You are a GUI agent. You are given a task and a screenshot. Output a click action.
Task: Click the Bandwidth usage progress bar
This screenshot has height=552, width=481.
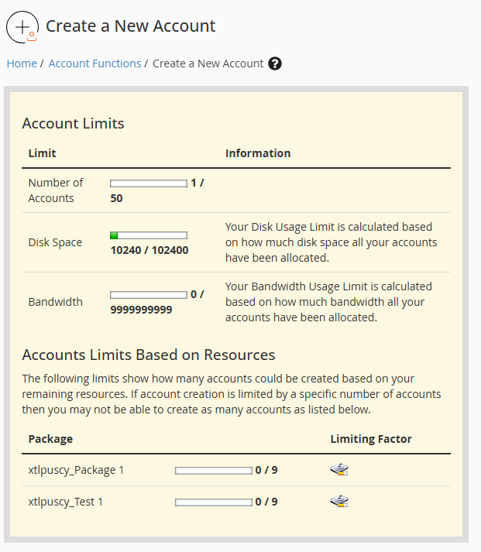149,295
